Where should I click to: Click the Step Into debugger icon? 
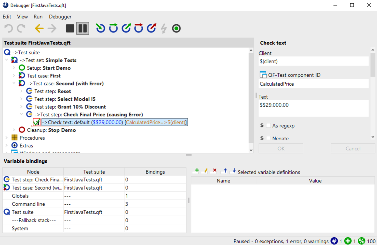pyautogui.click(x=100, y=28)
